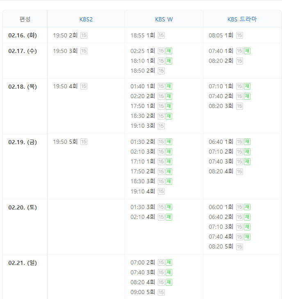
Task: Select the date 02.20. (토)
Action: pyautogui.click(x=23, y=207)
